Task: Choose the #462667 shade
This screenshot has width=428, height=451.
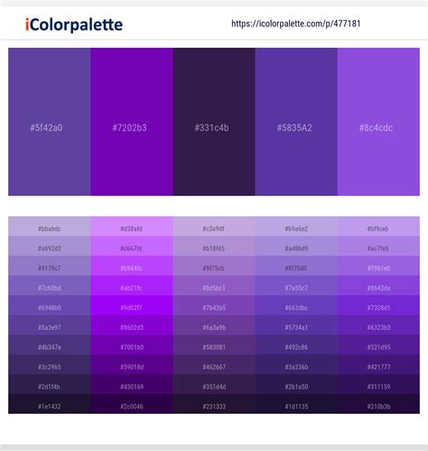Action: [x=214, y=364]
